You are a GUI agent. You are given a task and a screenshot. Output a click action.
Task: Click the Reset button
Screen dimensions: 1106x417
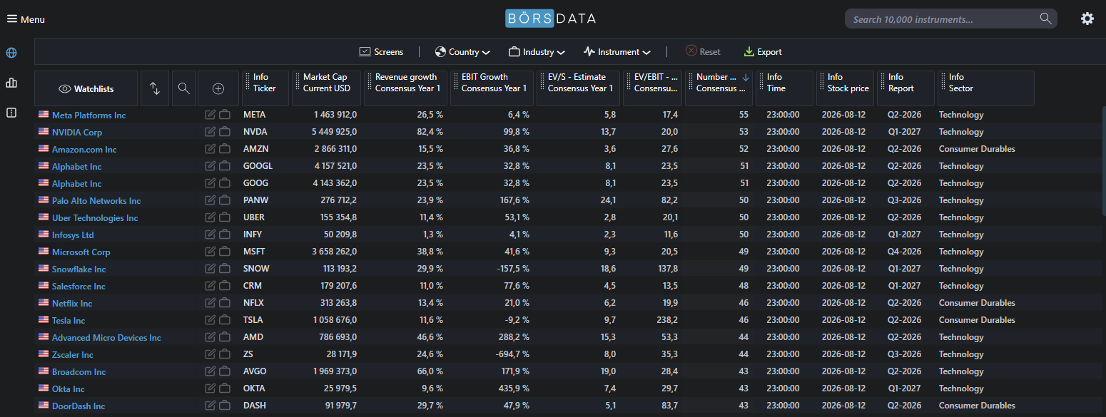(x=703, y=52)
